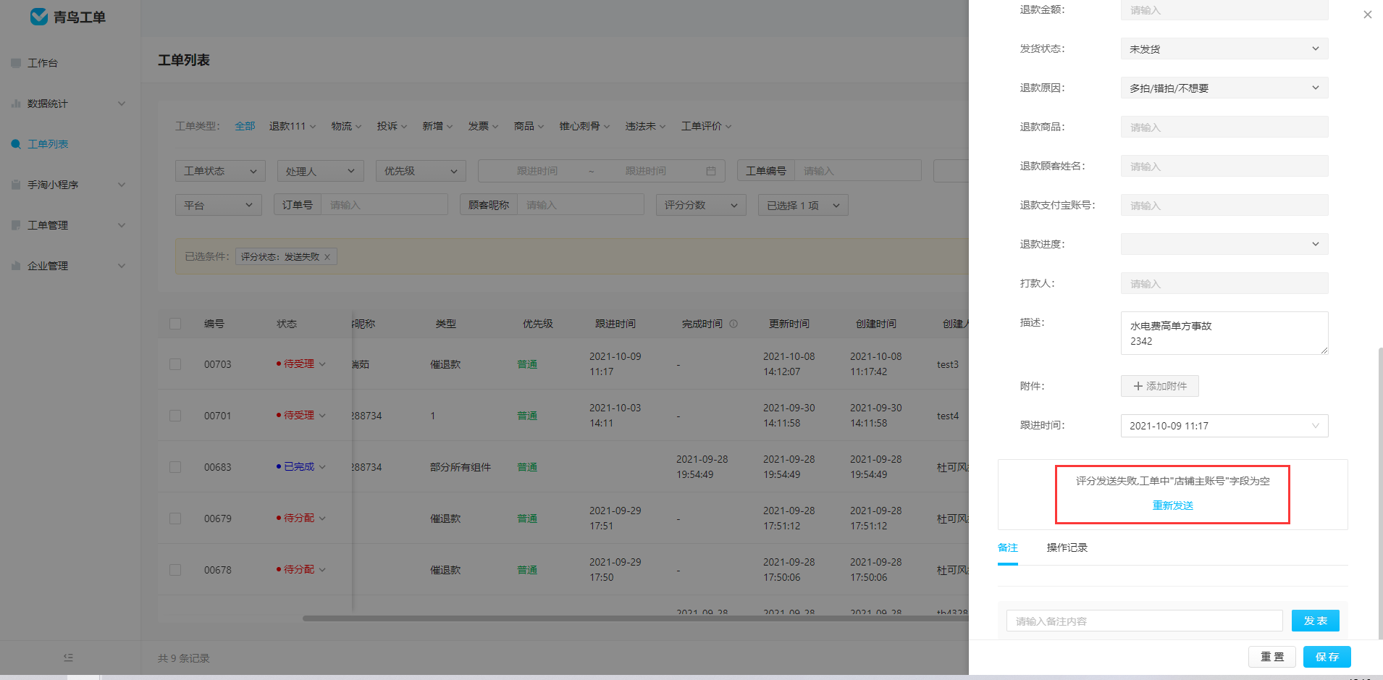1383x680 pixels.
Task: Click the 保存 button
Action: pyautogui.click(x=1327, y=657)
